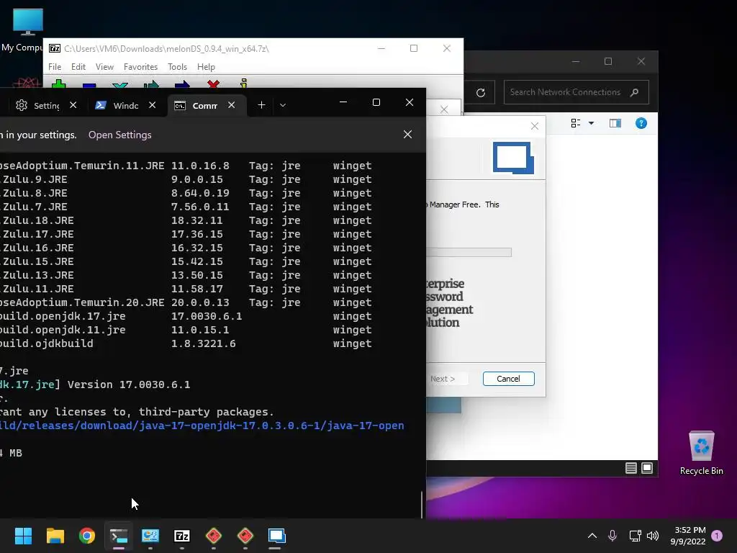
Task: Click the Network Connections (Control Panel) taskbar icon
Action: tap(150, 536)
